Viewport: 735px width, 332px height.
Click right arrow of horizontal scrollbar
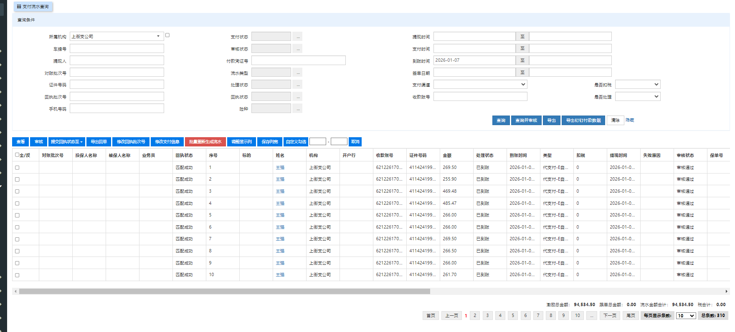pyautogui.click(x=727, y=292)
